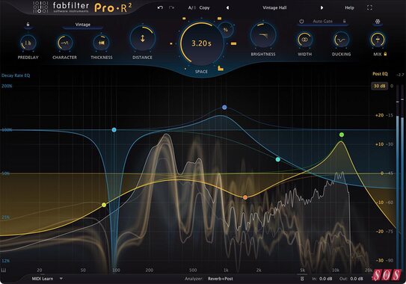The height and width of the screenshot is (284, 406).
Task: Click the Predelay knob
Action: click(x=28, y=43)
